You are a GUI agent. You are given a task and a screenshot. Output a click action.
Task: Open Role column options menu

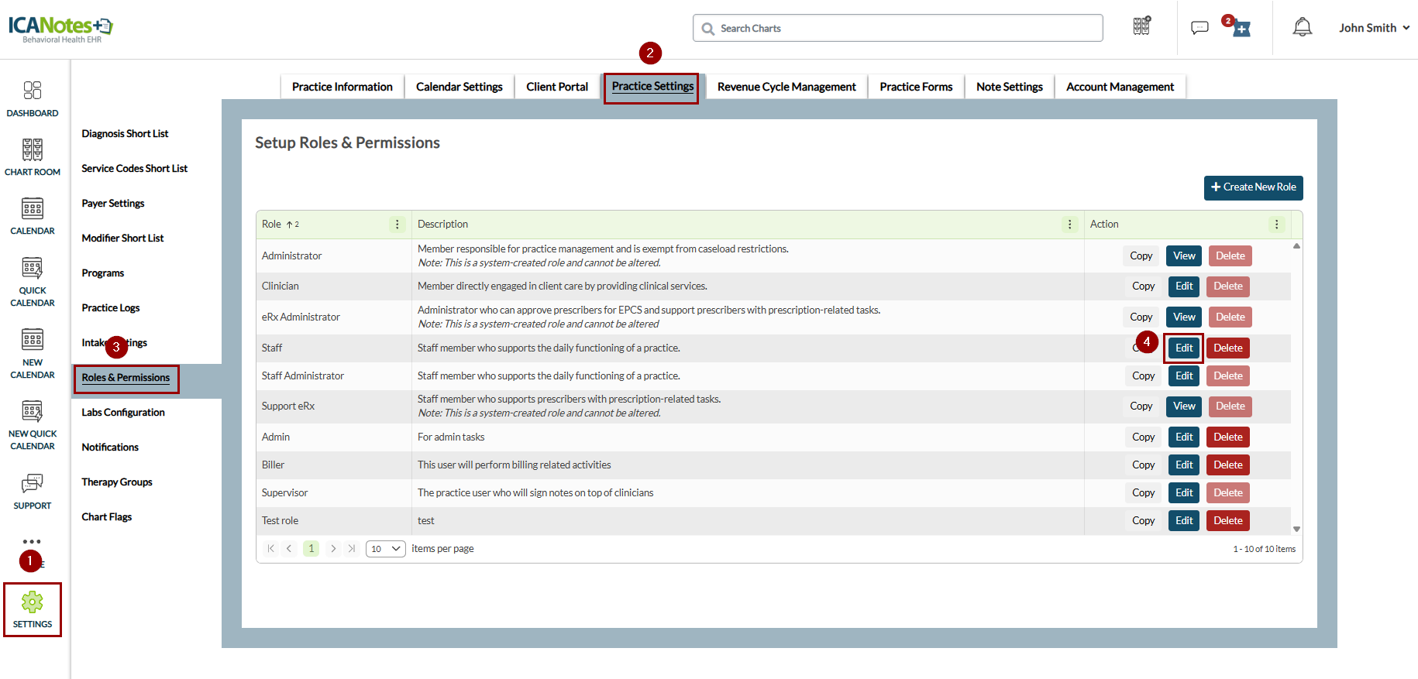(398, 225)
